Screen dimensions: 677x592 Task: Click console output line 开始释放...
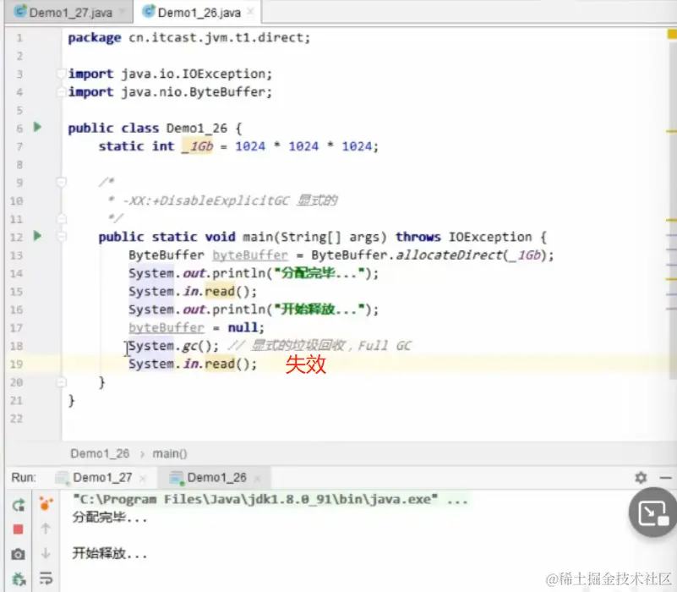pyautogui.click(x=110, y=553)
